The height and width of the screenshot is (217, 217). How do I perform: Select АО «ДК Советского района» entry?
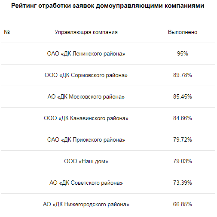[86, 183]
